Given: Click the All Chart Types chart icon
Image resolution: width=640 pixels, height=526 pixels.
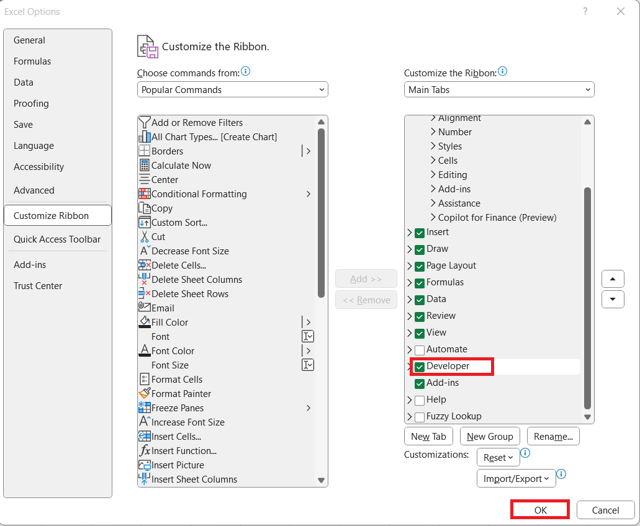Looking at the screenshot, I should tap(145, 136).
